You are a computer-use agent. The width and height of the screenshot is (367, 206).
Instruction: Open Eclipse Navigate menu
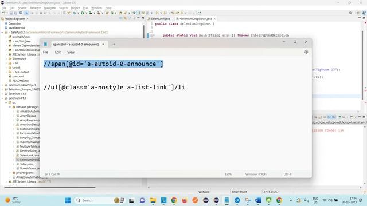click(50, 8)
